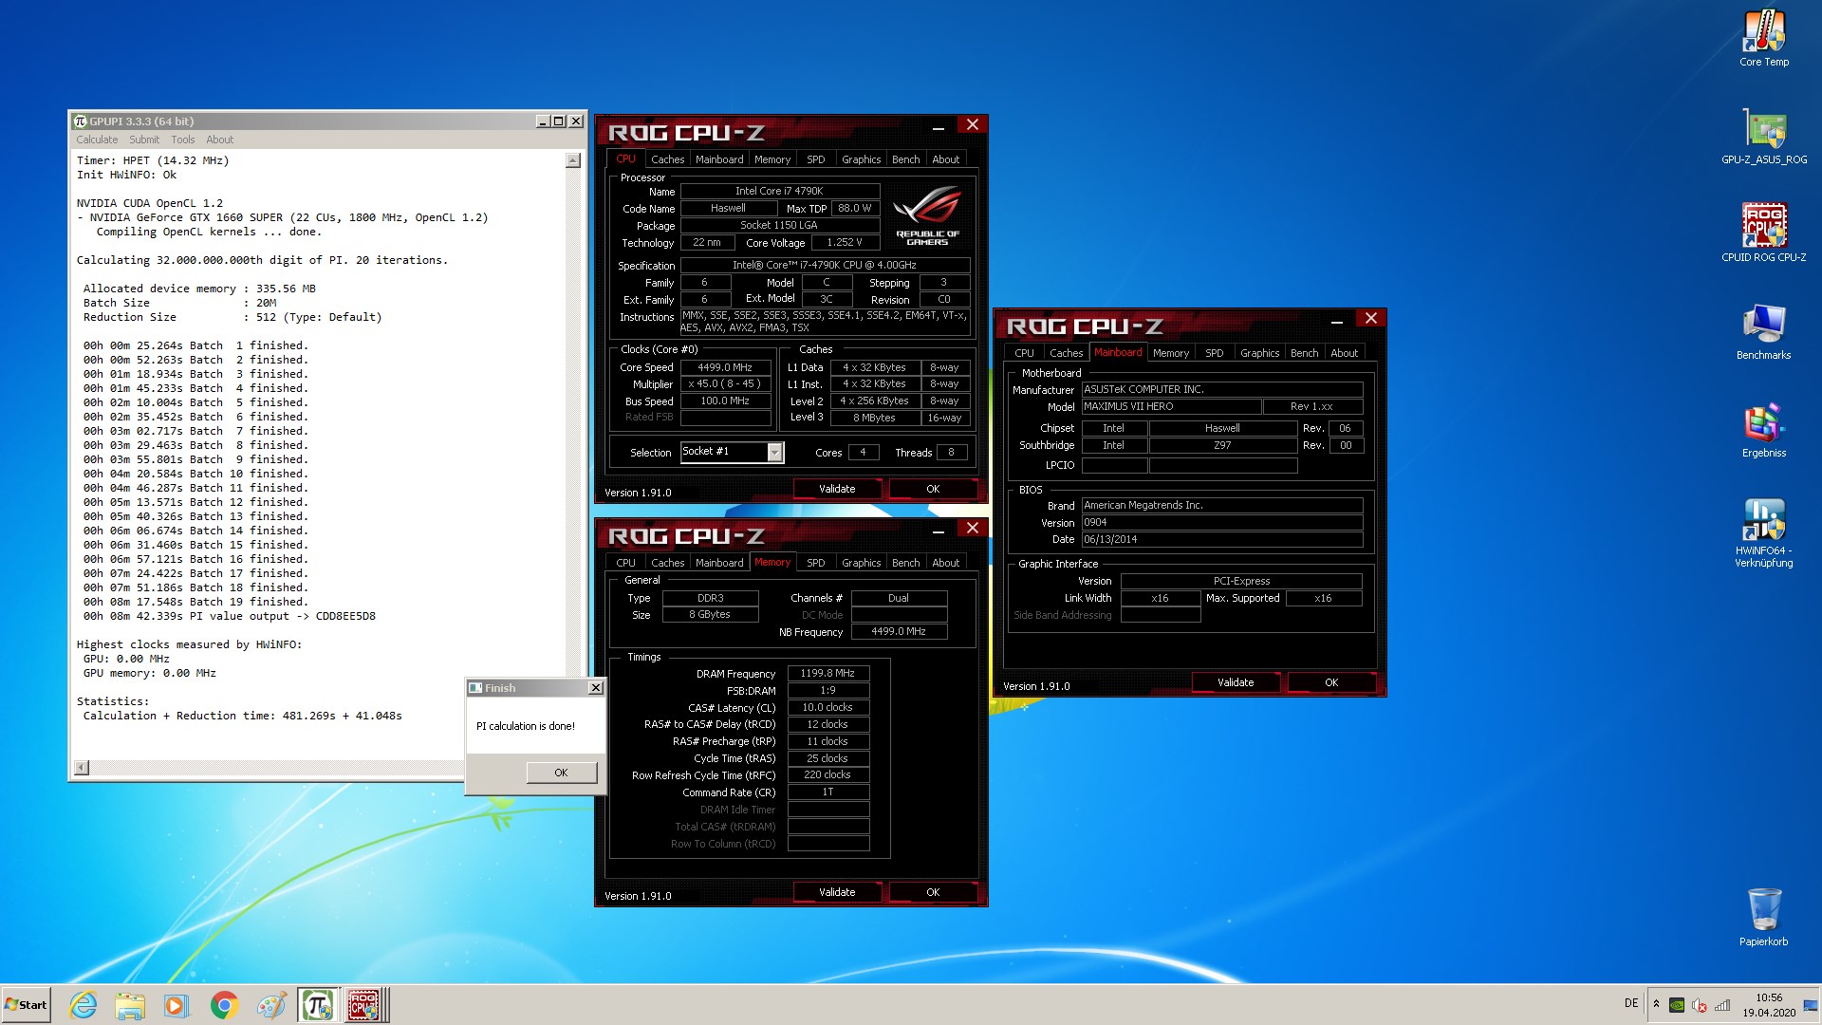
Task: Open CPUID ROG CPU-Z desktop icon
Action: (1764, 233)
